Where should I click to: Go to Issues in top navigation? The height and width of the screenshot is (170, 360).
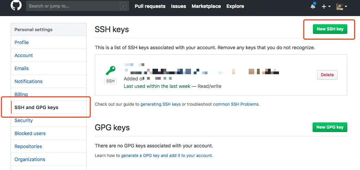point(178,6)
